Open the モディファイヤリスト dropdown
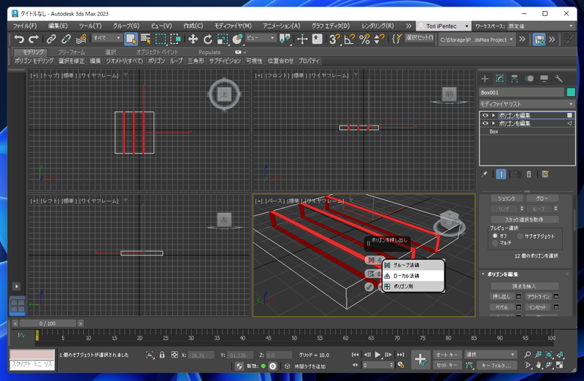Viewport: 584px width, 381px height. point(527,104)
